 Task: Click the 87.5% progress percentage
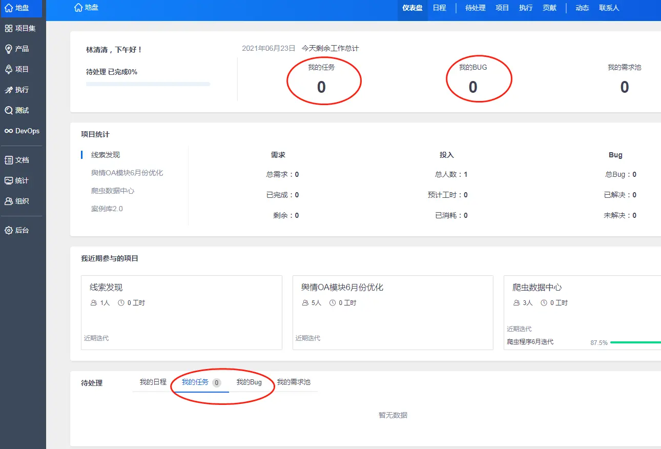pos(599,342)
